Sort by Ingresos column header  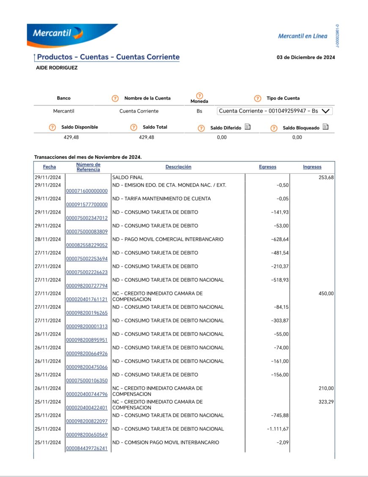(x=312, y=167)
